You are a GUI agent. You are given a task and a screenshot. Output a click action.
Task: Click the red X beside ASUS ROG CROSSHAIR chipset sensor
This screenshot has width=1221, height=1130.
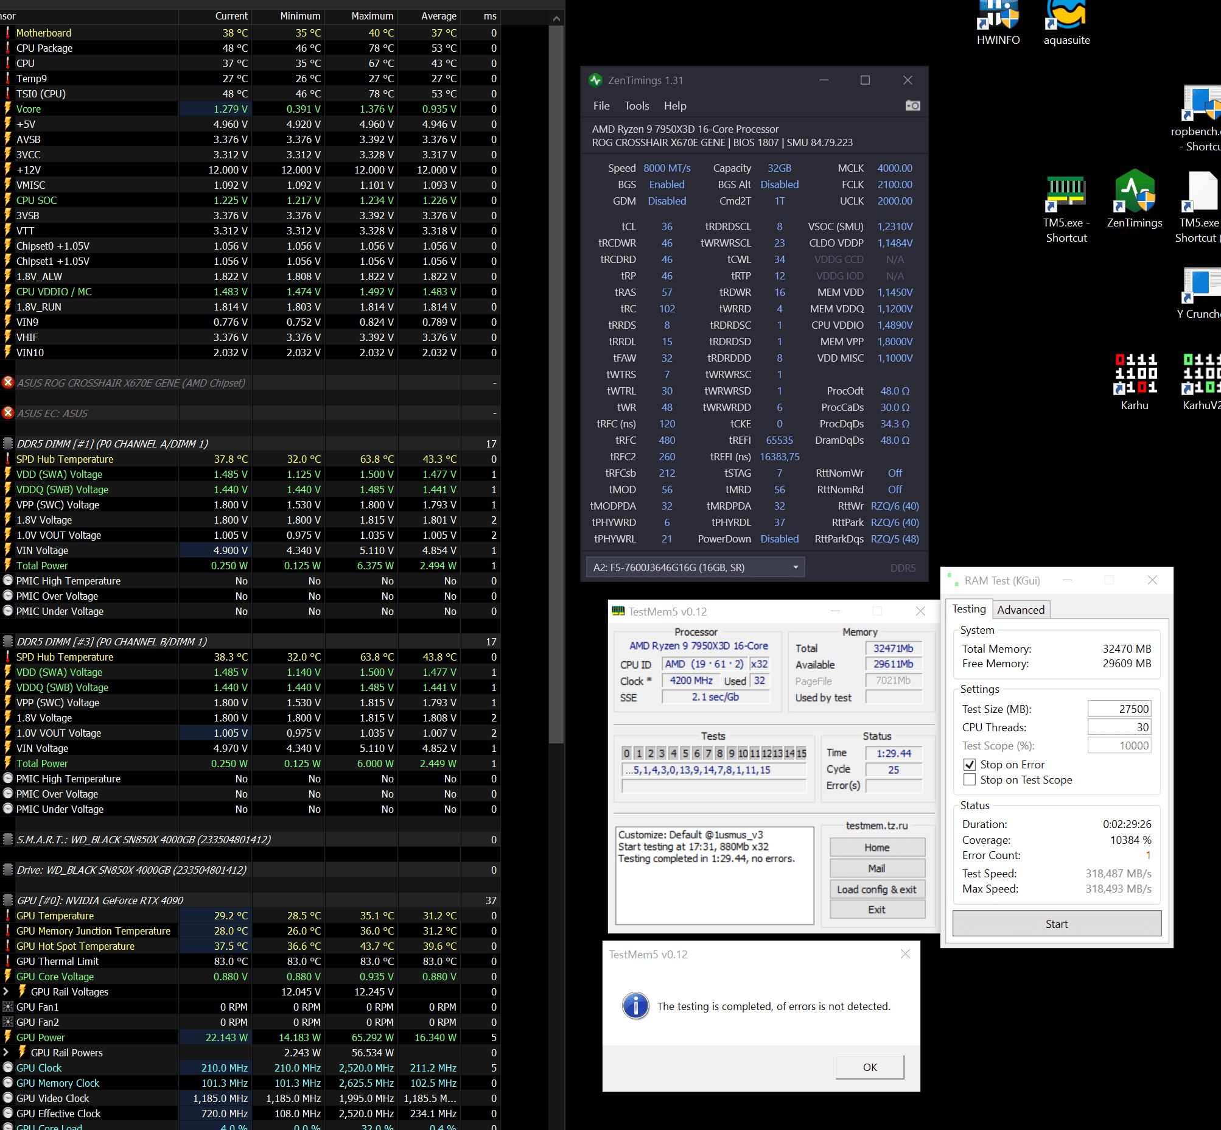coord(8,382)
